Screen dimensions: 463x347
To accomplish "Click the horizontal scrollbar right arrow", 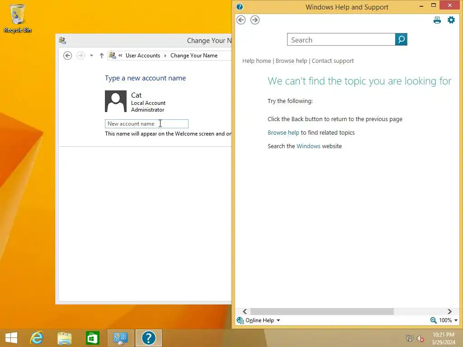I will 449,312.
